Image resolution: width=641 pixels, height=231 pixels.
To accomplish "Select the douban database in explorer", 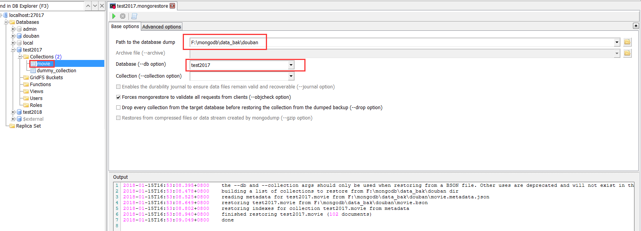I will point(31,36).
